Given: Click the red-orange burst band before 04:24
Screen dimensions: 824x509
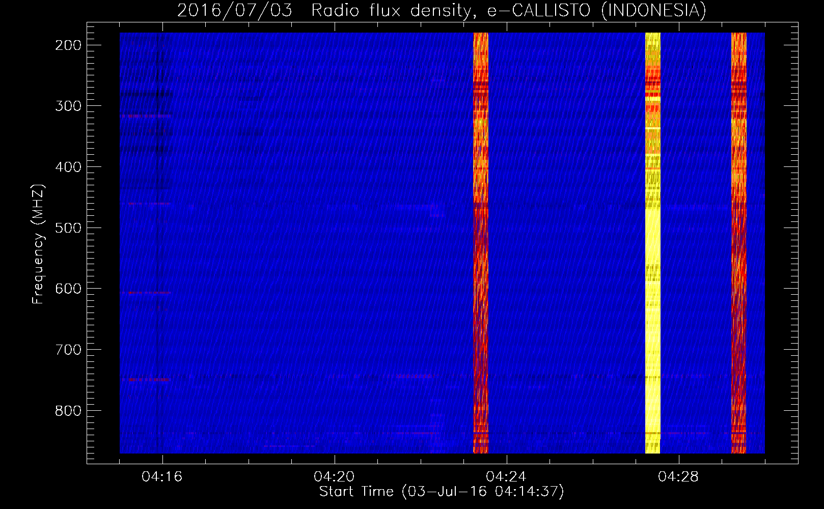Looking at the screenshot, I should point(481,243).
